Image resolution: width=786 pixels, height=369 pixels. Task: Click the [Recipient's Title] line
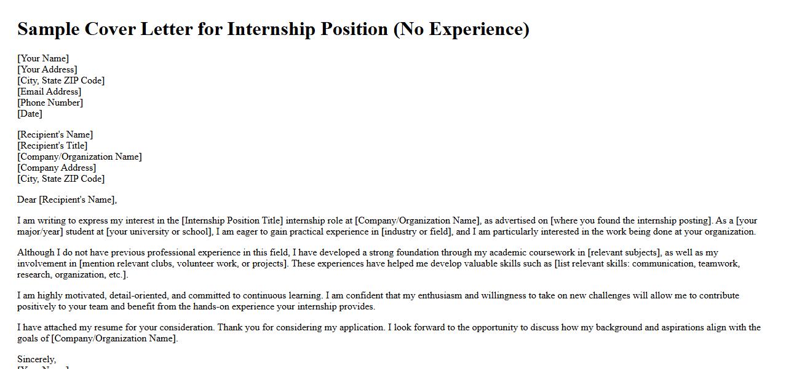click(52, 146)
